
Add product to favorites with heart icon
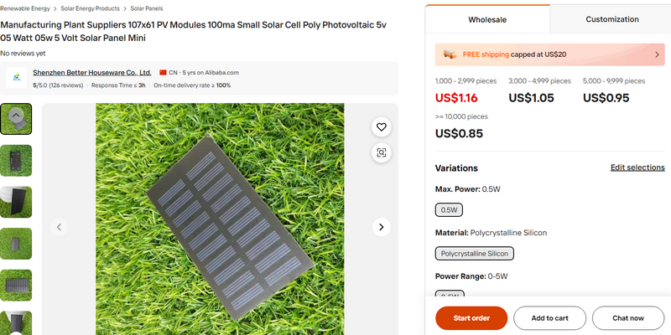pyautogui.click(x=382, y=127)
